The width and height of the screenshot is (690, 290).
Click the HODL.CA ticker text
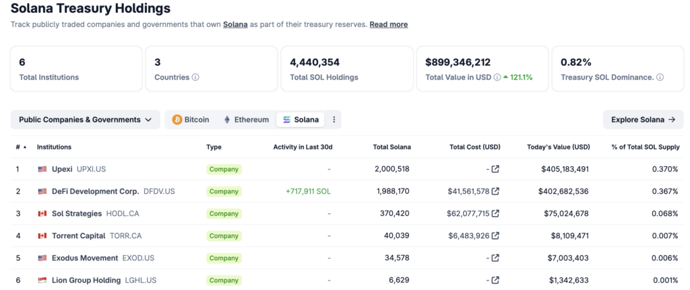123,213
